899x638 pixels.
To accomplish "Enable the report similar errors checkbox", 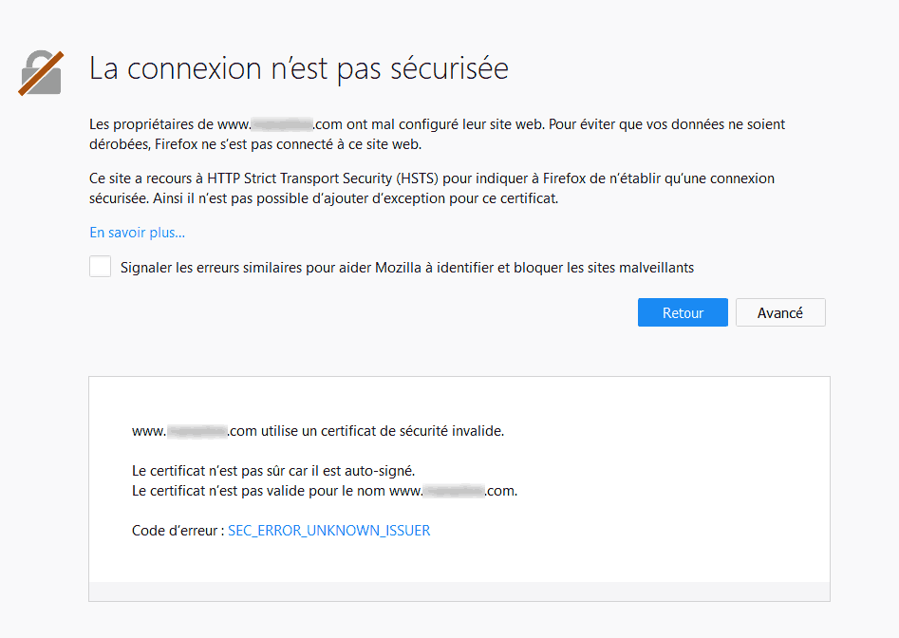I will [x=101, y=267].
